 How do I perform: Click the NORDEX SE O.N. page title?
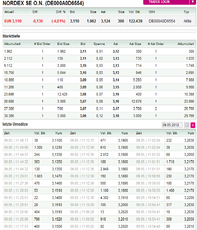coord(43,3)
